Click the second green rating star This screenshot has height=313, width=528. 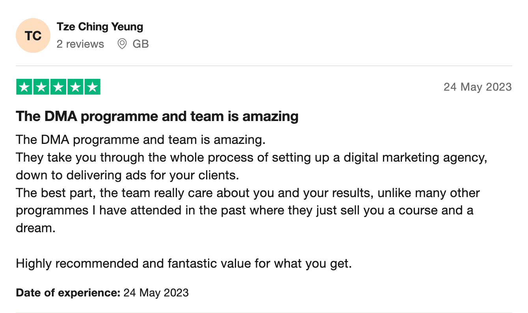pyautogui.click(x=41, y=87)
